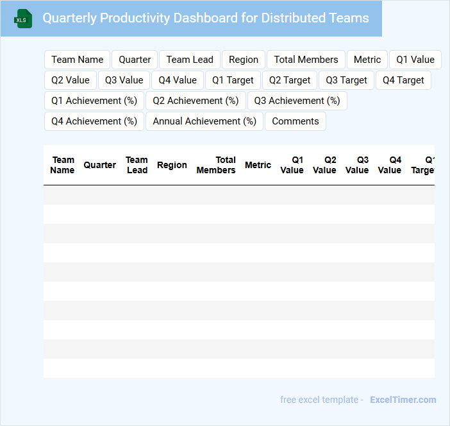
Task: Select the Q3 Target tag button
Action: 346,80
